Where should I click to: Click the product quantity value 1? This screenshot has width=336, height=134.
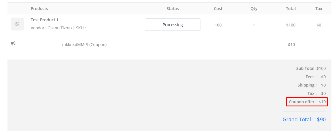click(254, 25)
